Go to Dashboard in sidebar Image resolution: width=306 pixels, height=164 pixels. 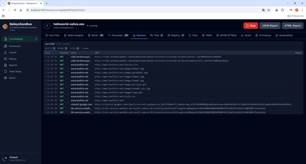point(20,46)
